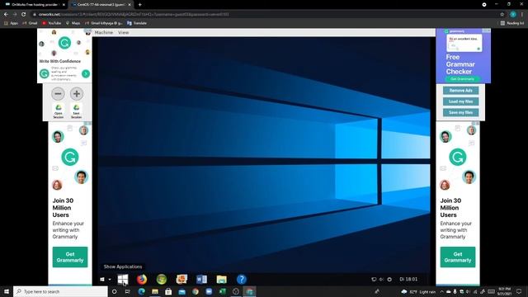Click the host Windows Start button
The width and height of the screenshot is (528, 297).
pyautogui.click(x=7, y=291)
